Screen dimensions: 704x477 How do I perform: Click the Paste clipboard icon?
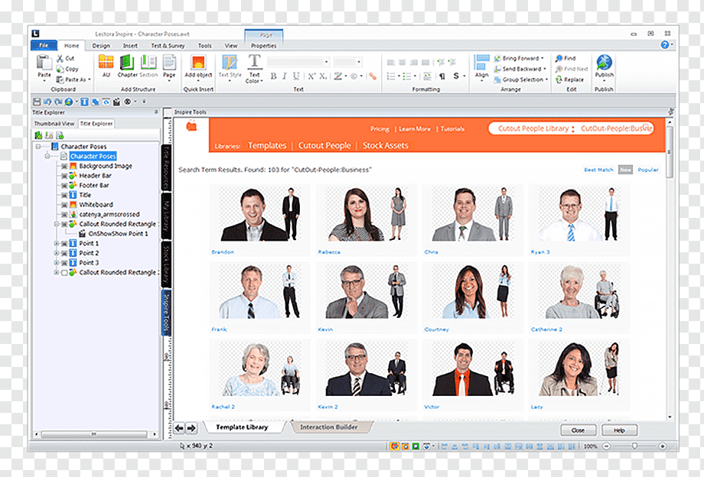[x=44, y=63]
